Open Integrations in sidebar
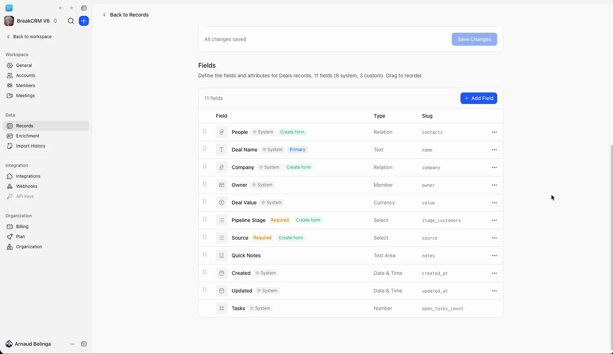 [46, 176]
